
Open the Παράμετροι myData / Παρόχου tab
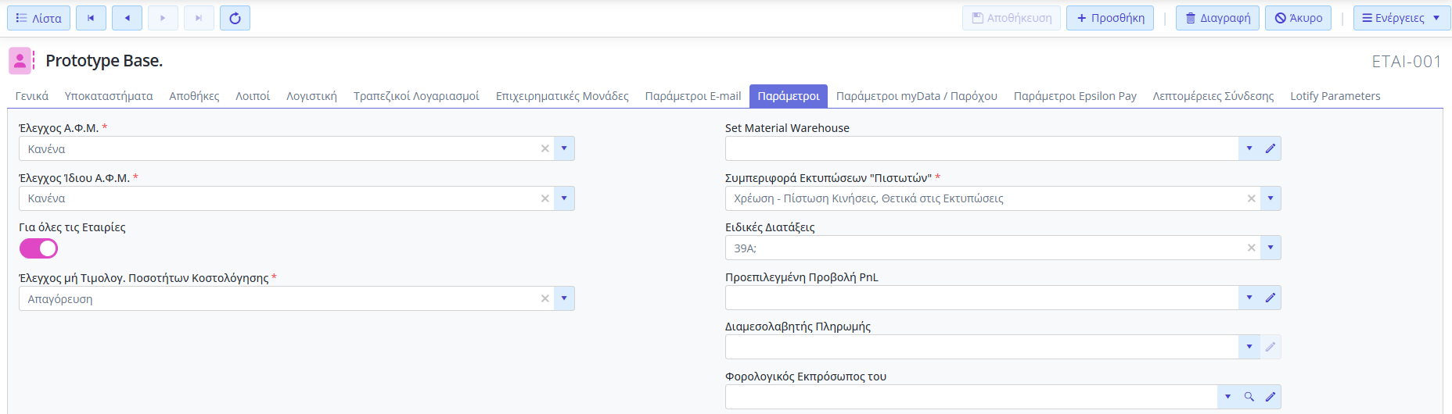click(916, 96)
